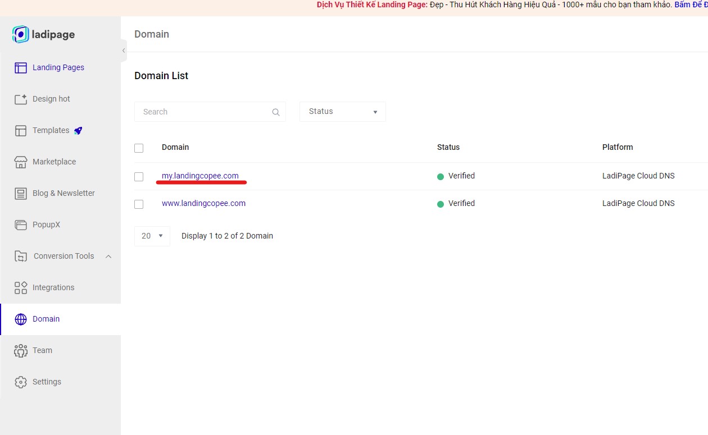This screenshot has height=435, width=708.
Task: Click the 'Dịch Vụ Thiết Kế Landing Page' banner text
Action: point(372,4)
